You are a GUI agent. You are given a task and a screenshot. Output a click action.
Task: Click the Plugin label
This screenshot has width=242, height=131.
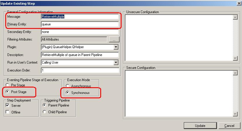click(x=12, y=47)
